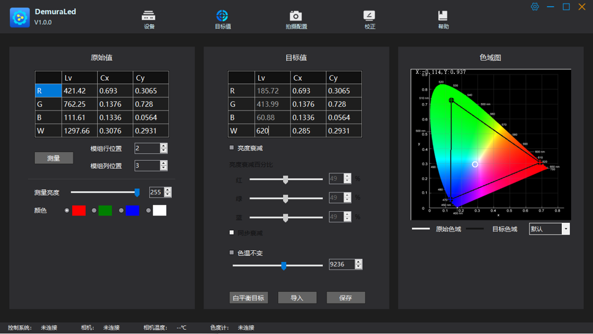Click the 测量亮度 slider handle
The height and width of the screenshot is (334, 593).
137,192
